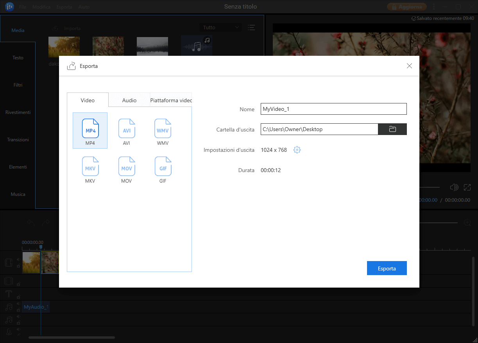Select the GIF export format

tap(163, 167)
